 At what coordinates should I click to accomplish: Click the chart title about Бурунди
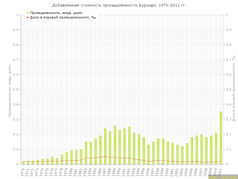[119, 5]
